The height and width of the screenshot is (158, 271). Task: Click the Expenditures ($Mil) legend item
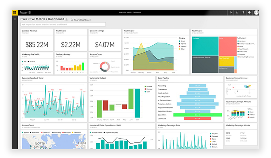[x=111, y=133]
